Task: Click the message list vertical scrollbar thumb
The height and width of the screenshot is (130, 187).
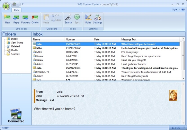Action: click(183, 55)
